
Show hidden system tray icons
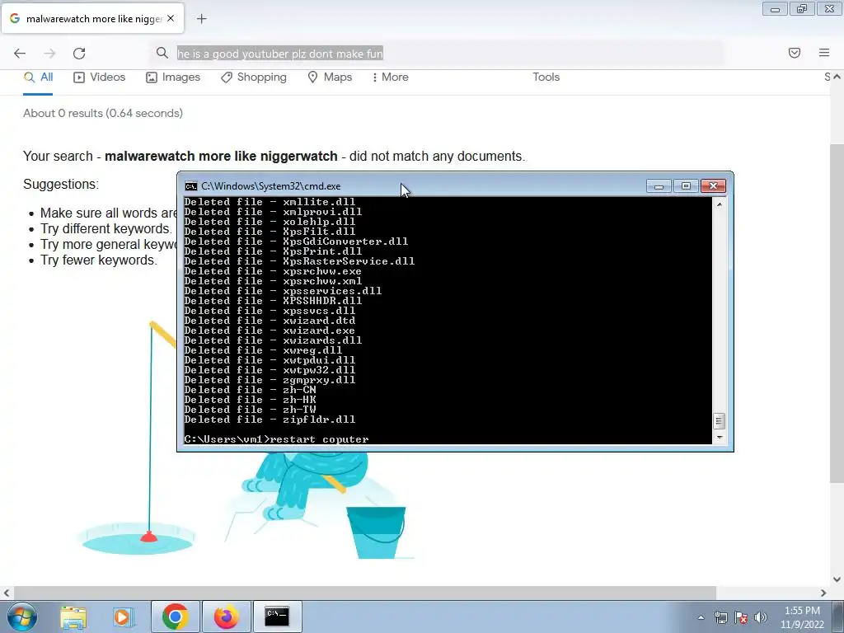(701, 617)
